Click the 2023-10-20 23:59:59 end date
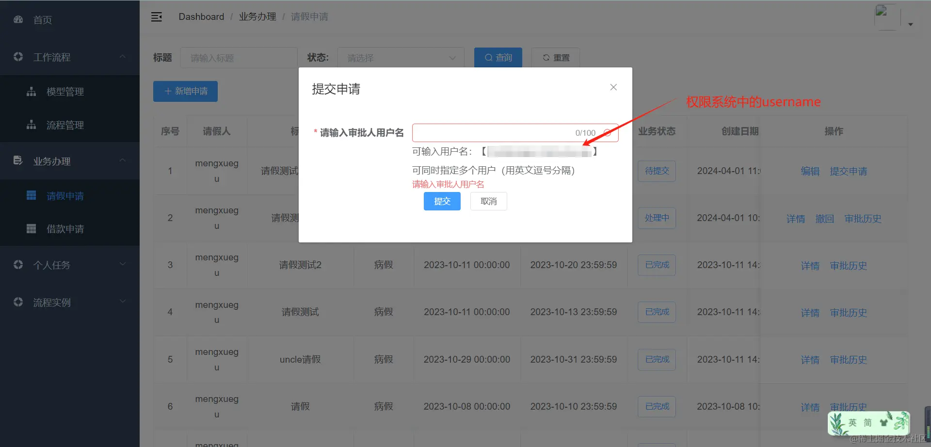This screenshot has height=447, width=931. 574,265
